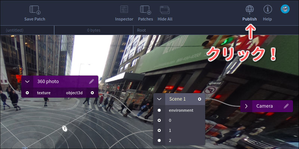Screen dimensions: 299x149
Task: Click the Hide All label
Action: [165, 19]
